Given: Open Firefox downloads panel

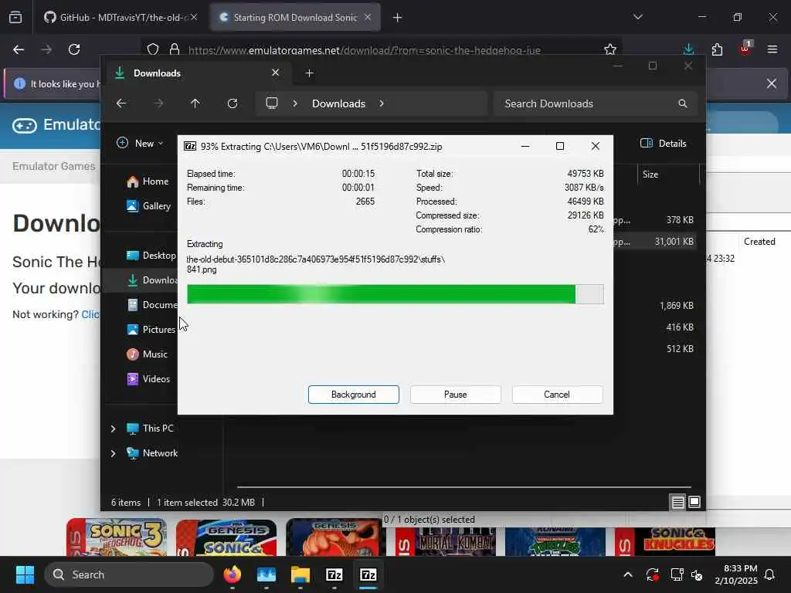Looking at the screenshot, I should click(688, 49).
